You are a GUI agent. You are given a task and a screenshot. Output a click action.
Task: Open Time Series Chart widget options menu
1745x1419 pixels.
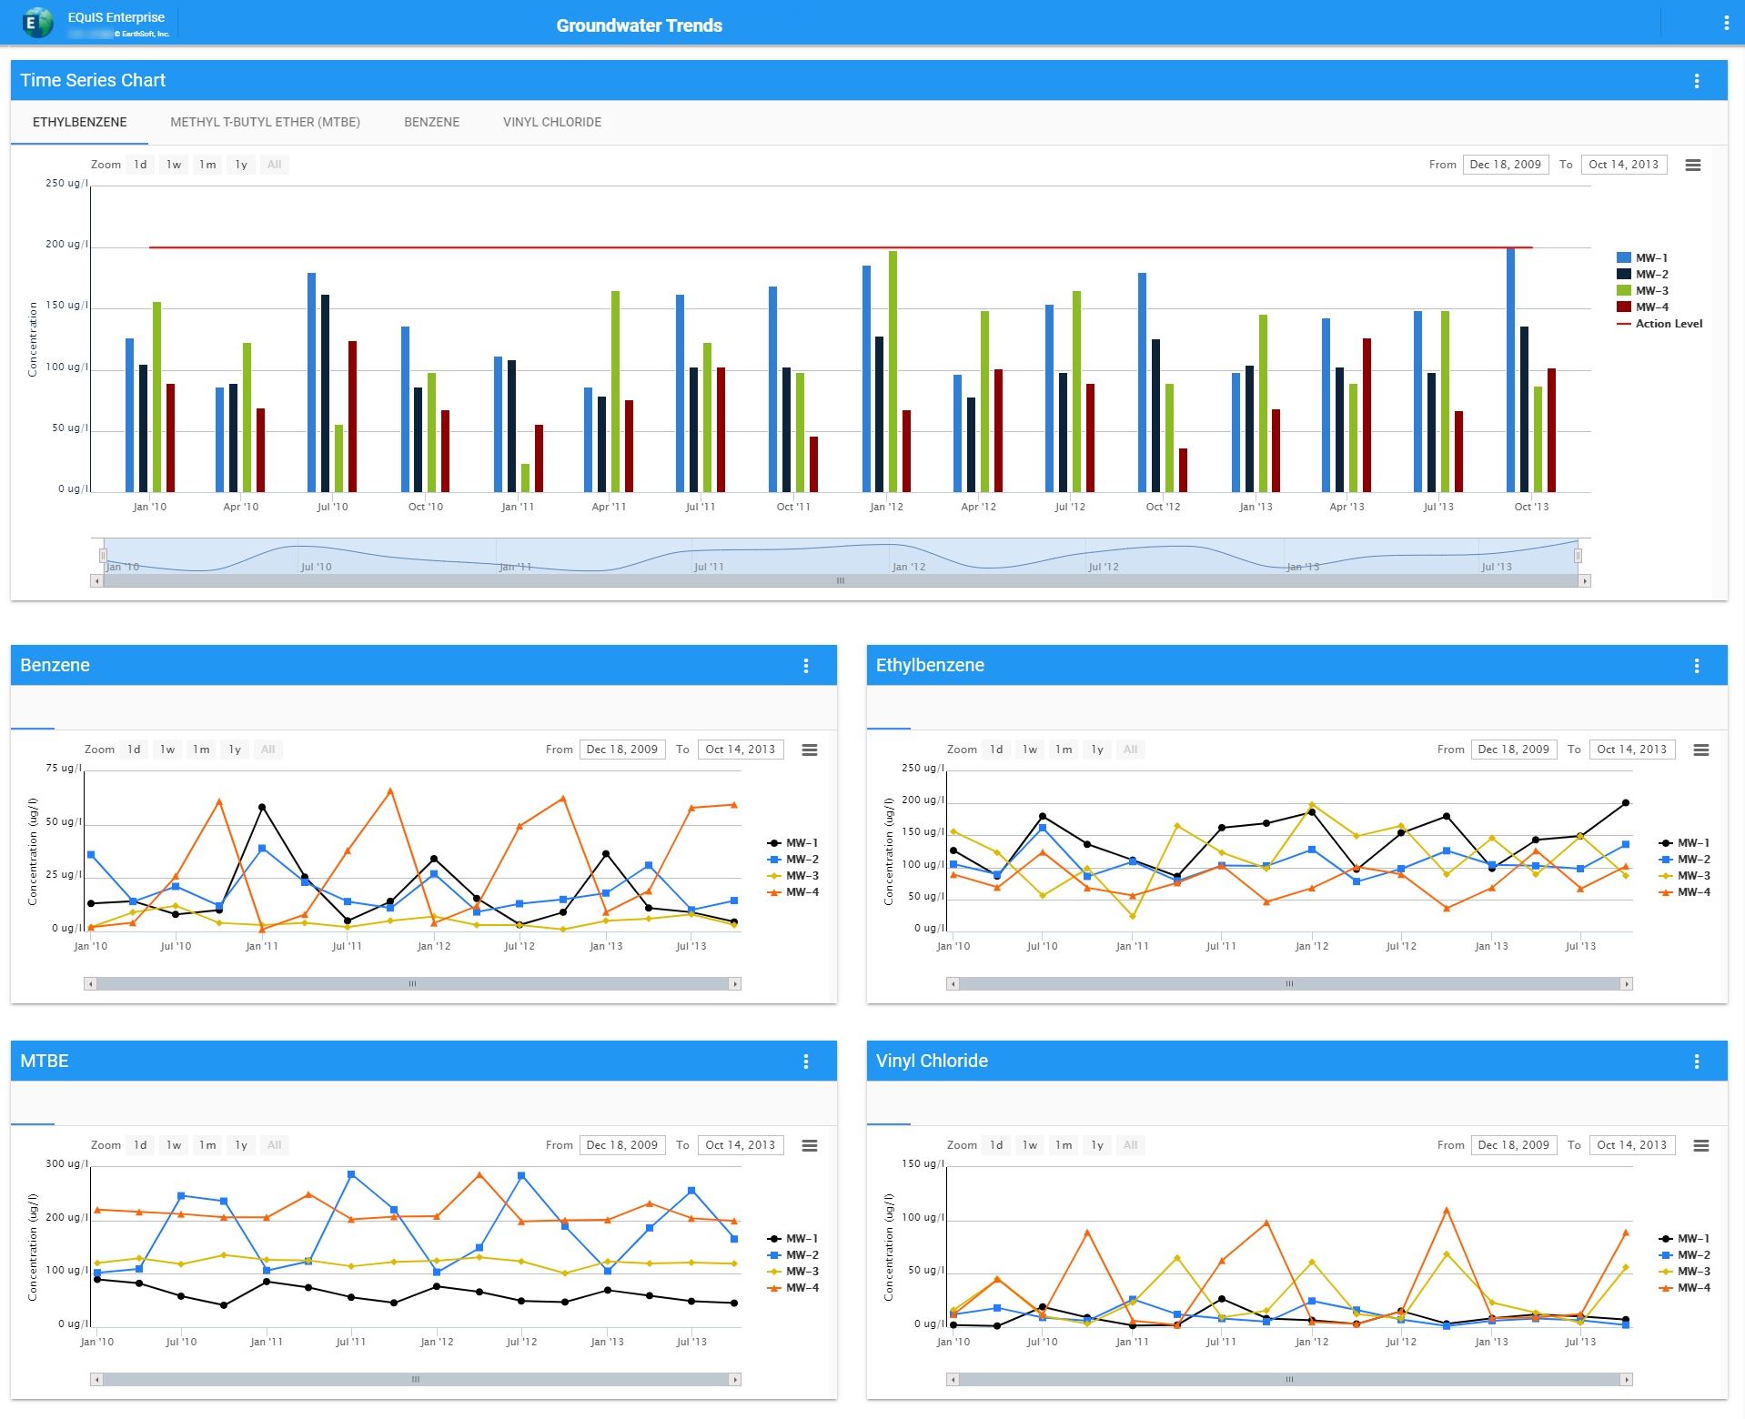(1697, 81)
